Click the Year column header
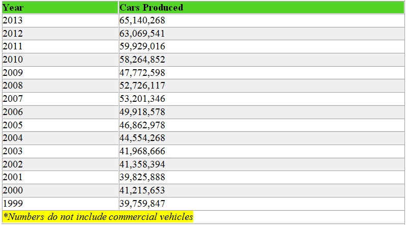 coord(13,8)
